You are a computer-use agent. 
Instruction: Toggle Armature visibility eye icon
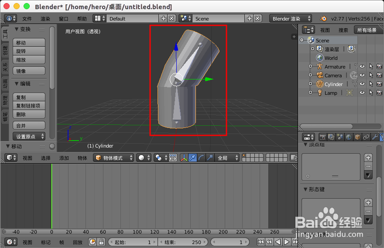[362, 66]
